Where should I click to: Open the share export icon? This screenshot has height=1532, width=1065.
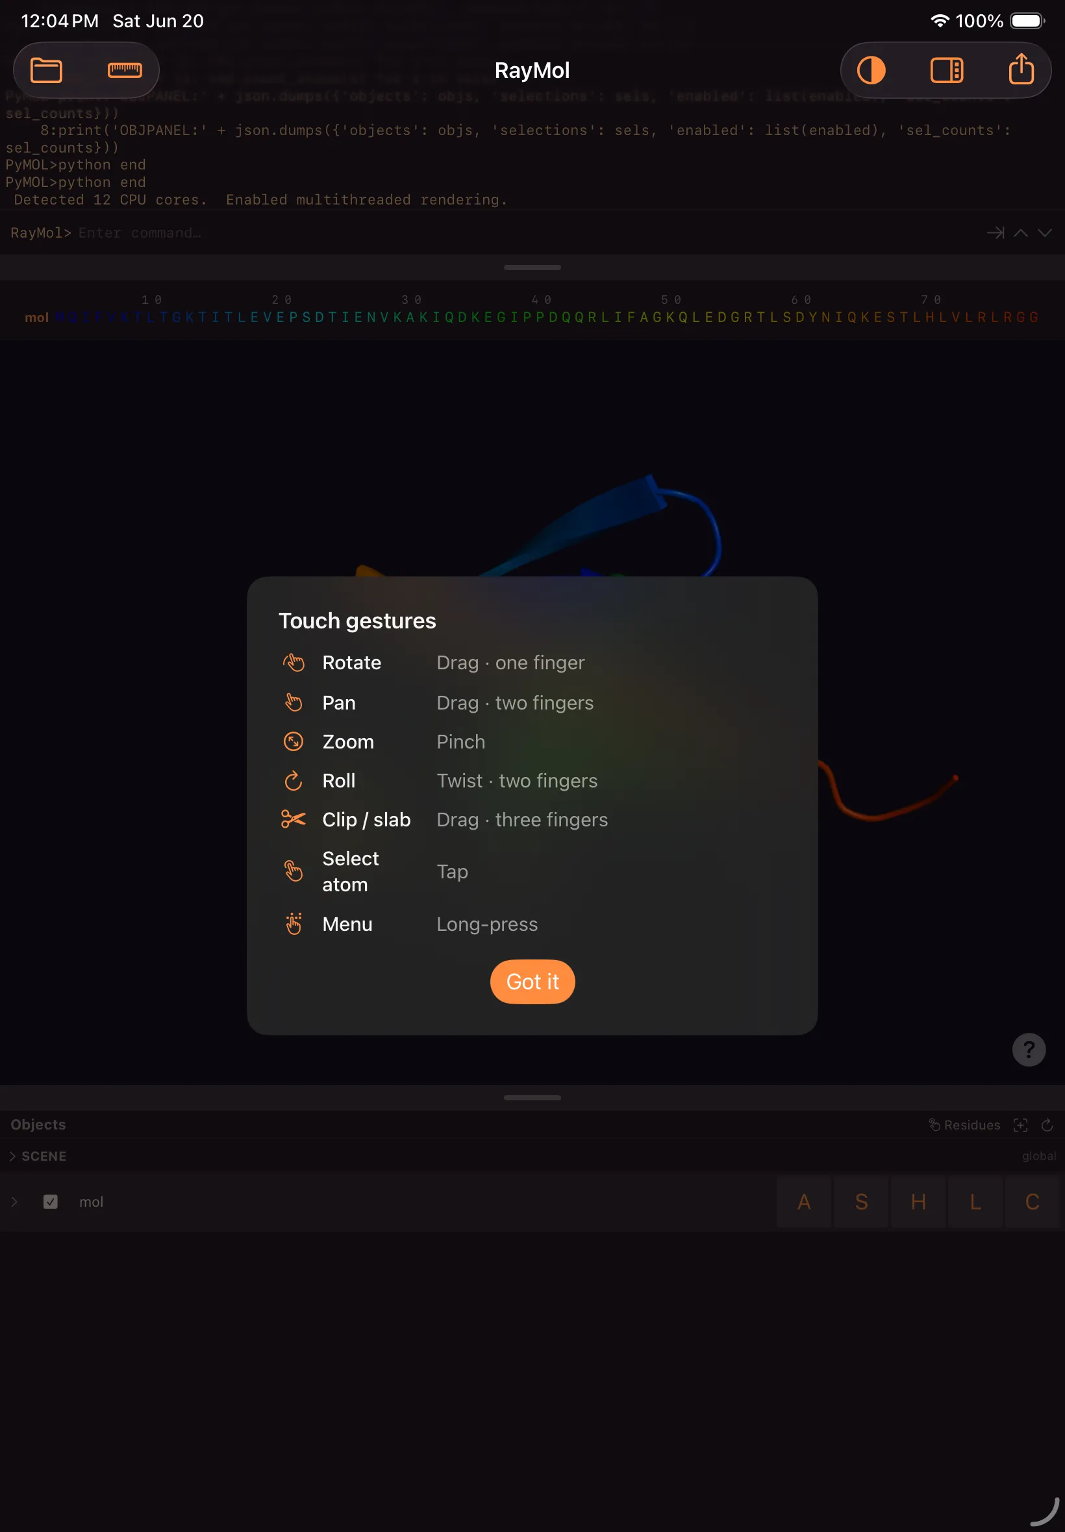click(x=1021, y=69)
